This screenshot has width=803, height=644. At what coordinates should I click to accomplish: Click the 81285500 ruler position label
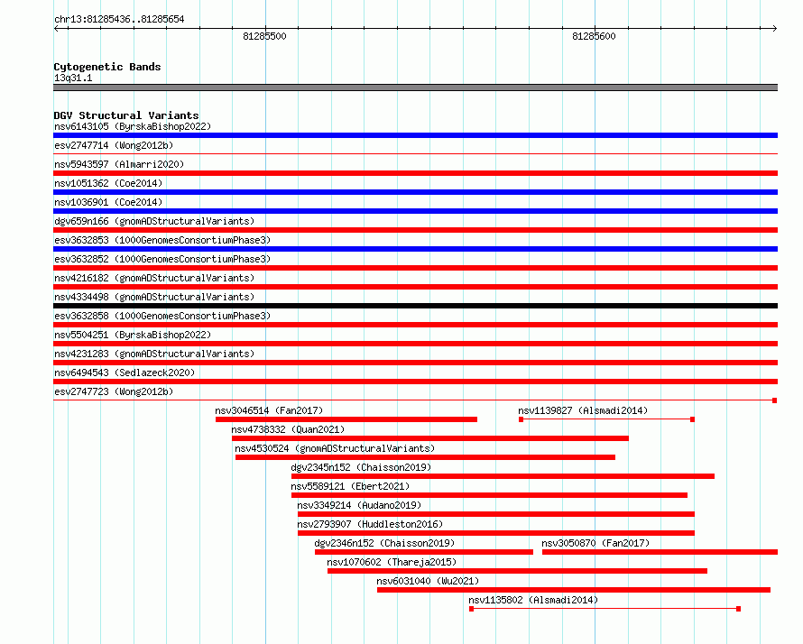coord(264,36)
